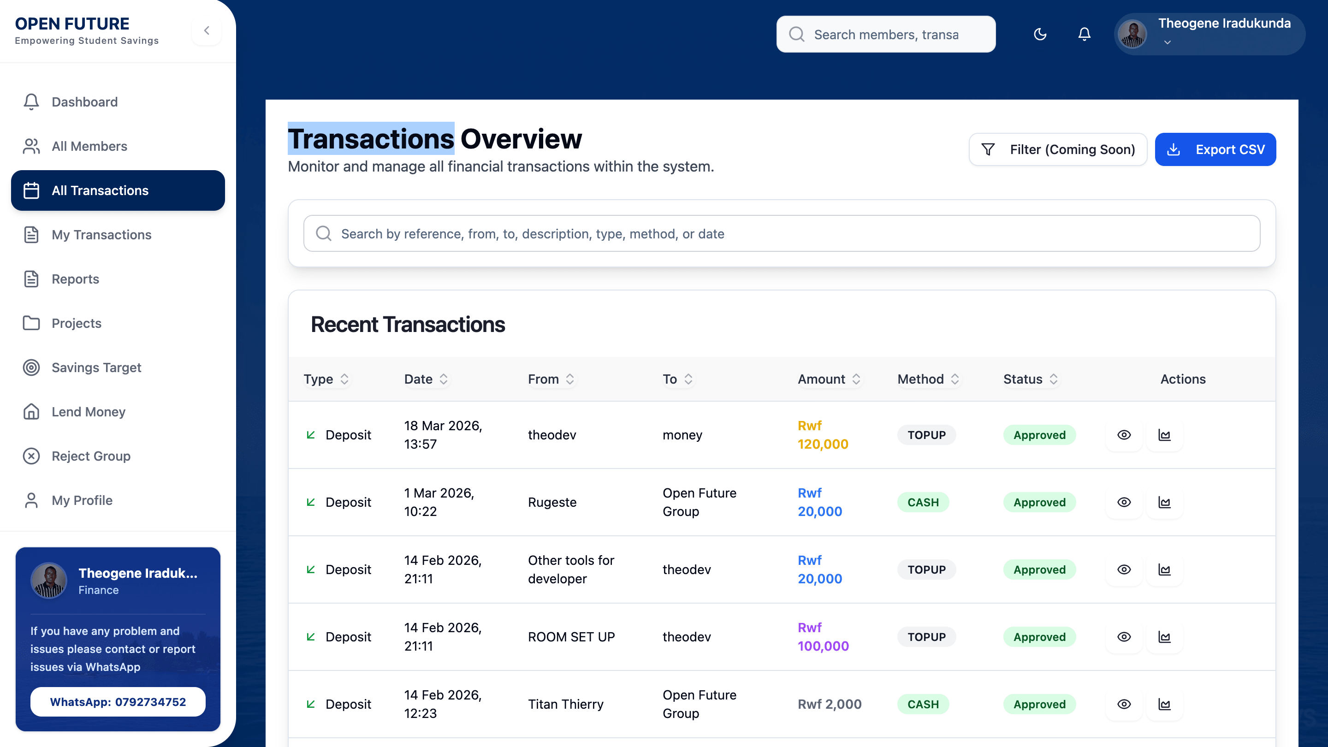
Task: View details of the Rwf 120,000 deposit
Action: point(1124,434)
